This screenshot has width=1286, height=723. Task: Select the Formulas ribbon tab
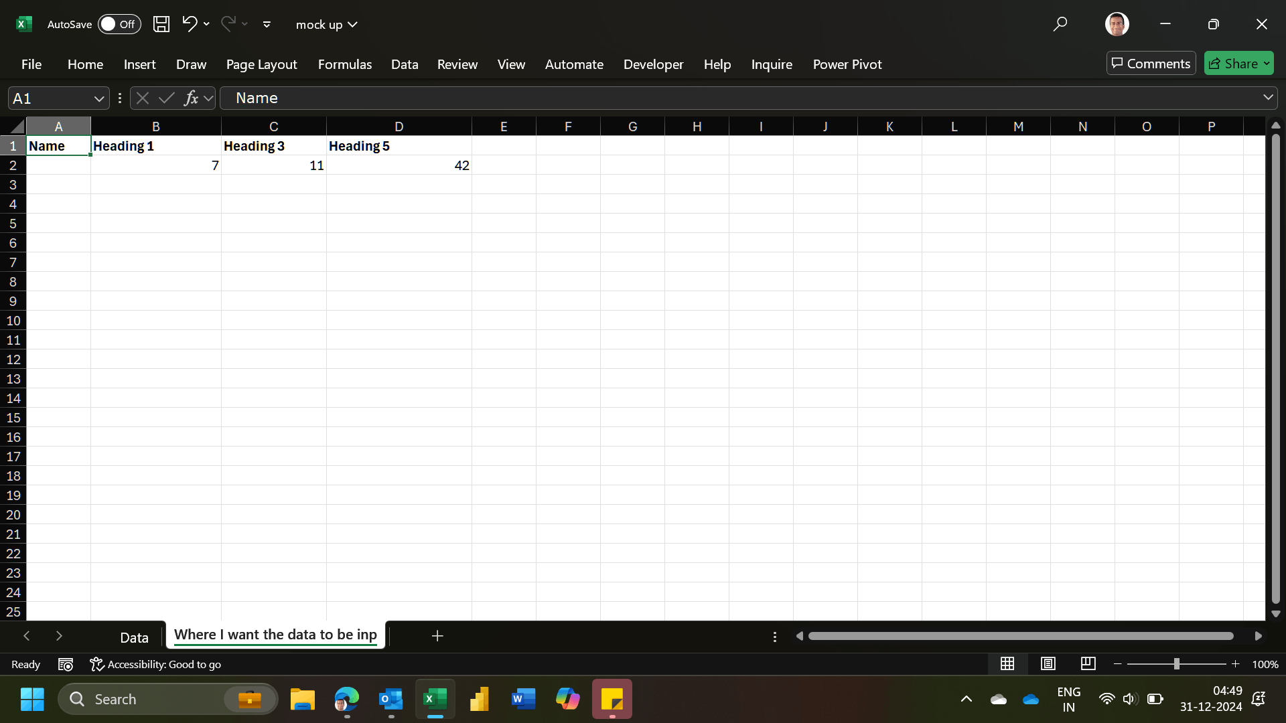(x=344, y=64)
